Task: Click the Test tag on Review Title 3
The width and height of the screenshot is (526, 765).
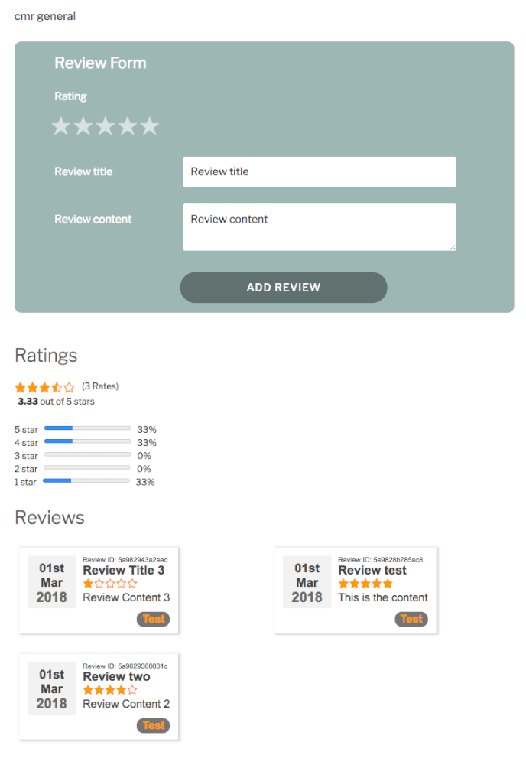Action: click(153, 619)
